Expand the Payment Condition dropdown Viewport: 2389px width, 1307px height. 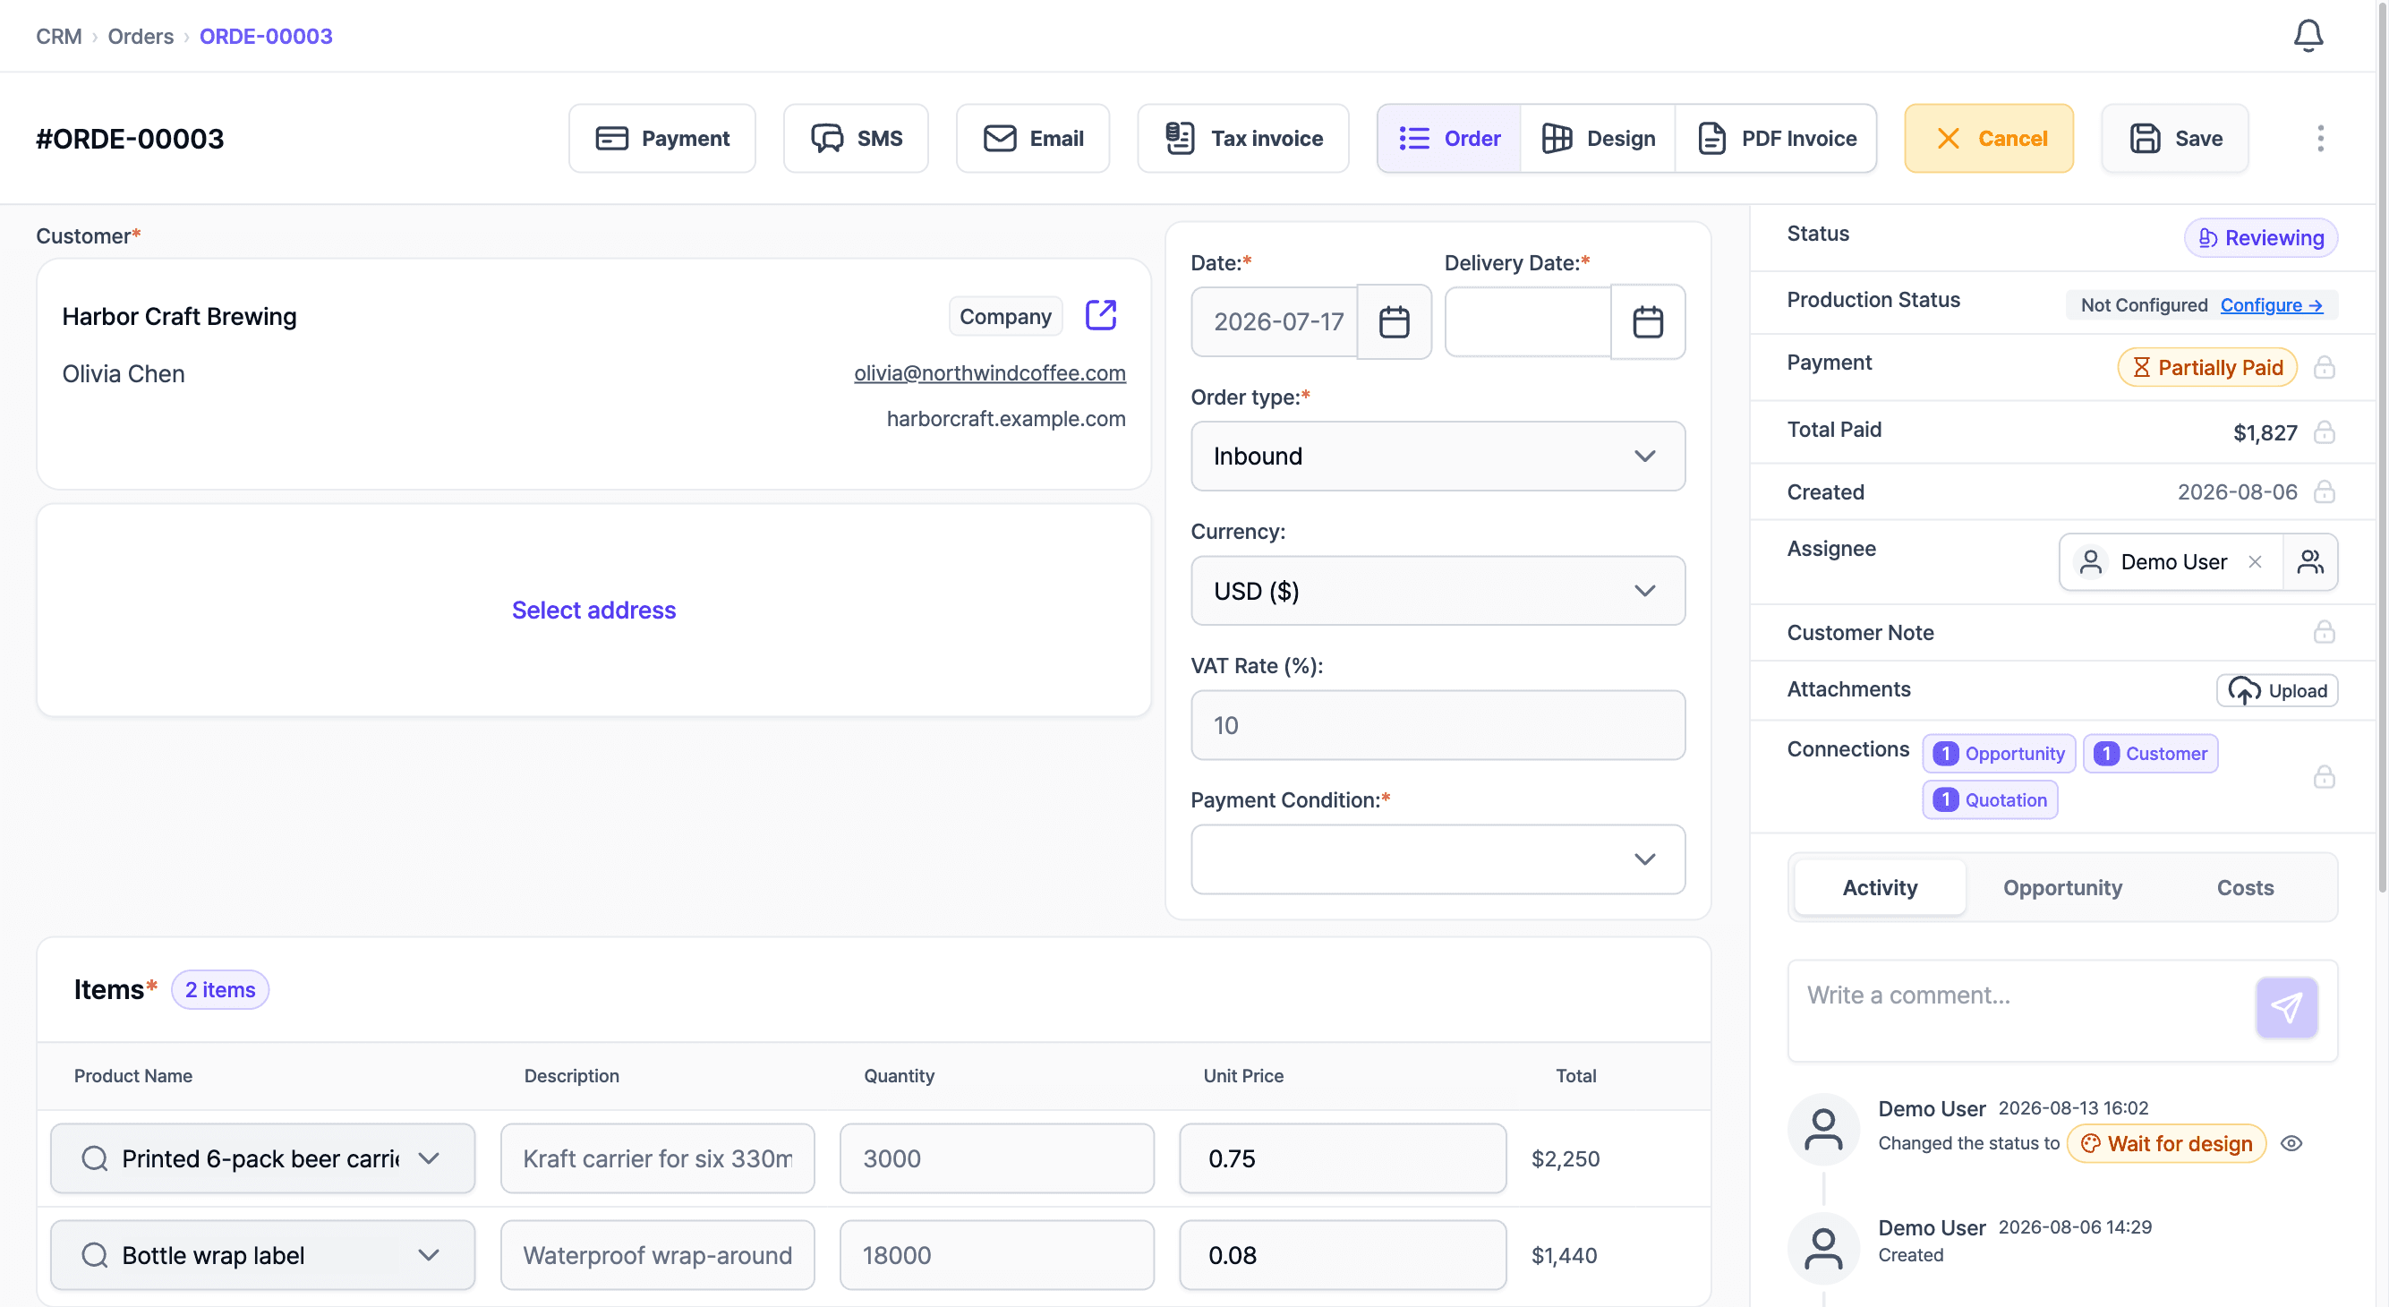1438,860
